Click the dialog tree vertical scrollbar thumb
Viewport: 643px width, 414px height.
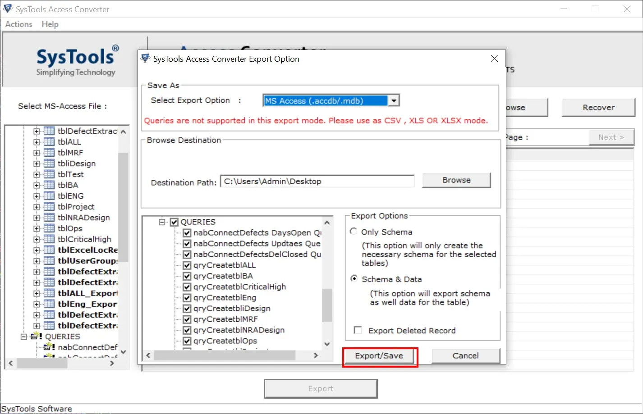(x=327, y=305)
